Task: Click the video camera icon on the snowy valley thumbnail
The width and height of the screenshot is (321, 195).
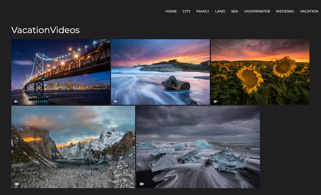Action: pos(17,184)
